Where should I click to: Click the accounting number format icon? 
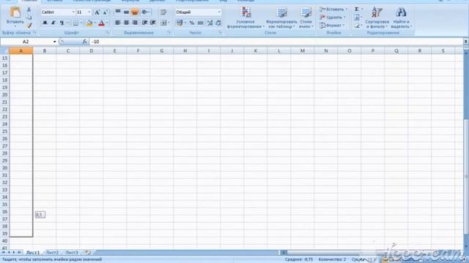coord(180,23)
